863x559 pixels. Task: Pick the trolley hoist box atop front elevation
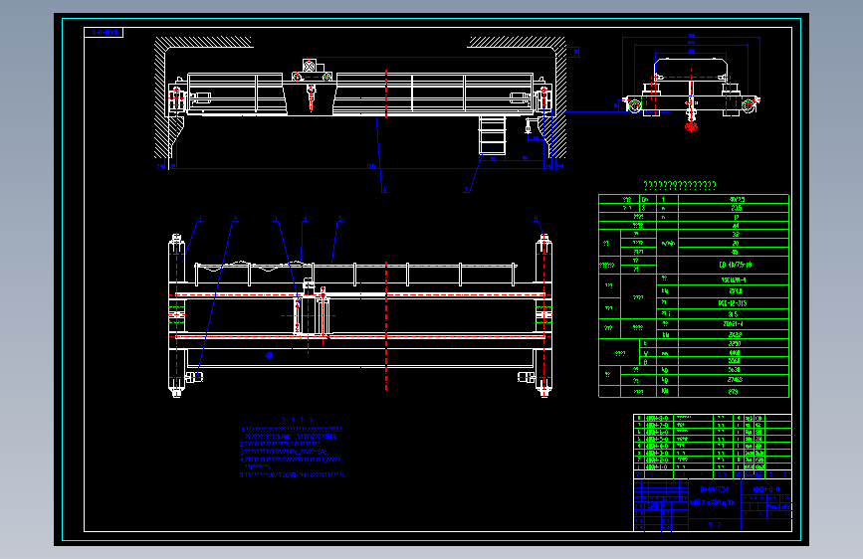310,66
